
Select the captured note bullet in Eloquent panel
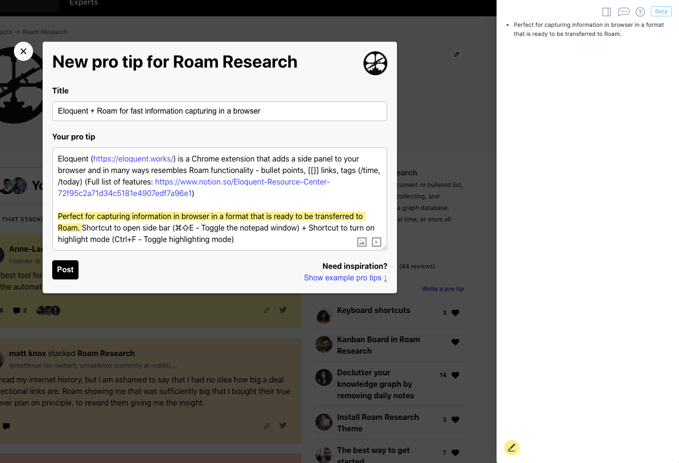coord(589,29)
